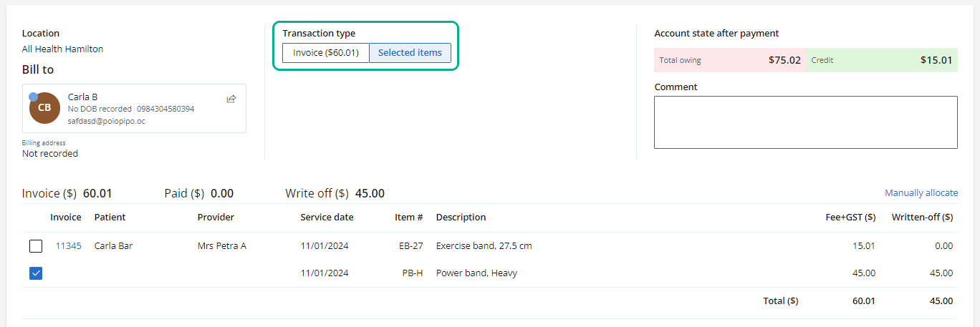Click the blue status dot on the avatar
This screenshot has height=327, width=980.
click(33, 97)
